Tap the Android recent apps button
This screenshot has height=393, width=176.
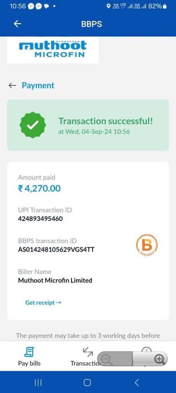[38, 383]
